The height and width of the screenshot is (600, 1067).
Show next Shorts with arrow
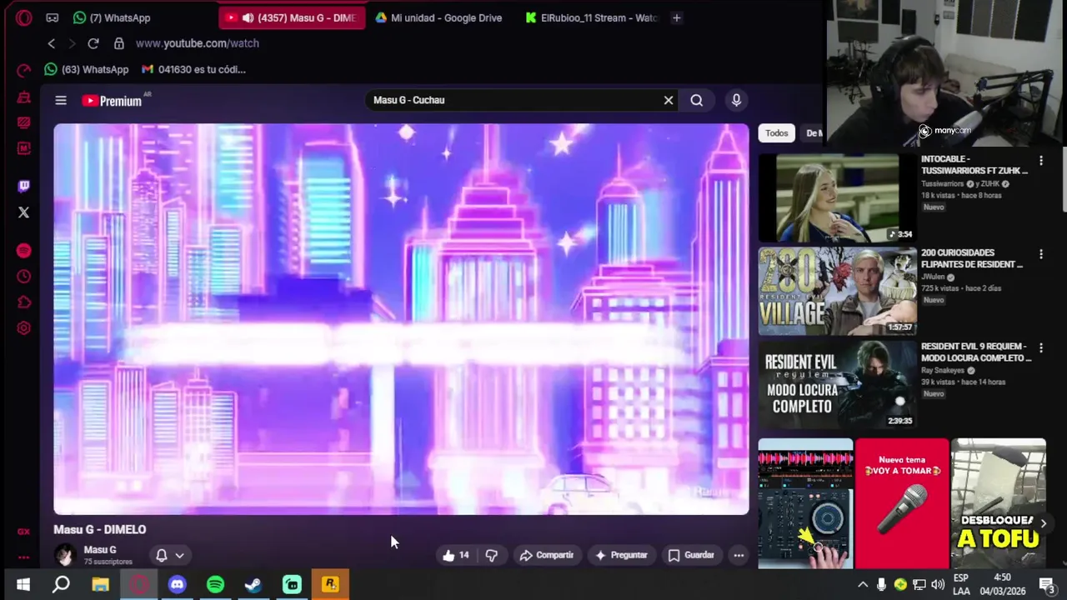pos(1043,523)
